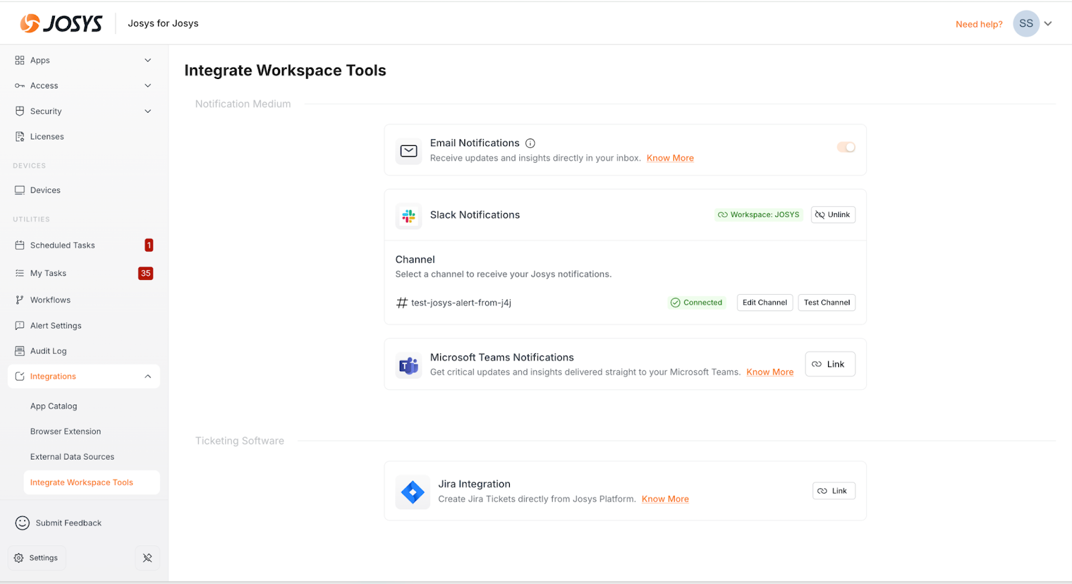Open Know More link for Email Notifications

coord(670,158)
